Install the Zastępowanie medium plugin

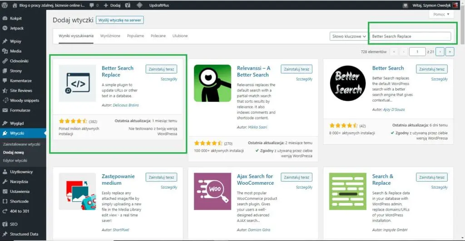pos(161,178)
